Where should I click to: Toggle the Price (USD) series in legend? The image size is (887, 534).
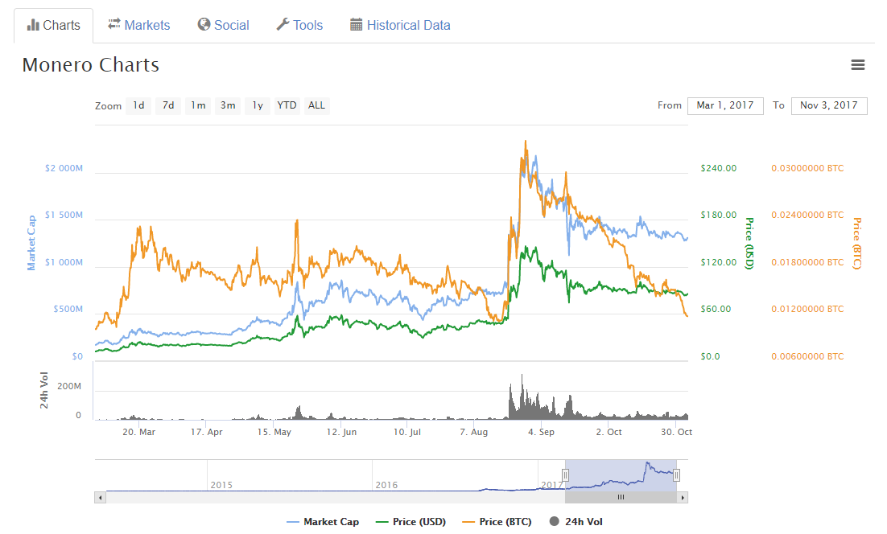(410, 522)
